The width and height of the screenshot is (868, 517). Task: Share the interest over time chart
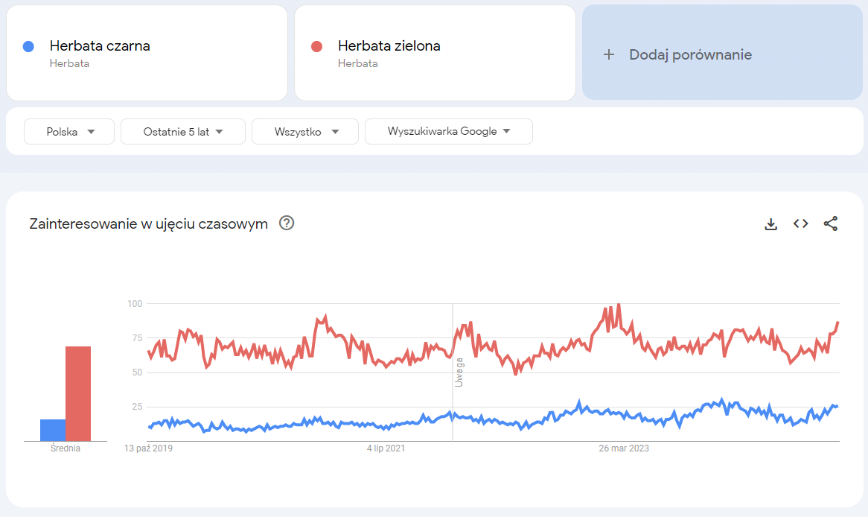tap(831, 223)
